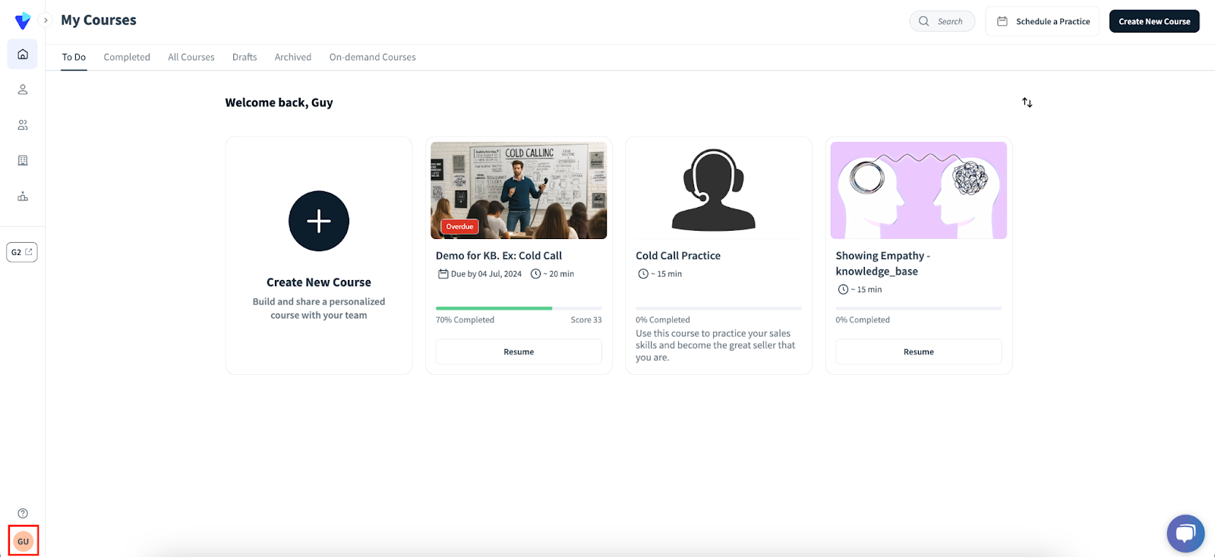This screenshot has height=557, width=1215.
Task: Click the My Courses page heading
Action: pyautogui.click(x=99, y=20)
